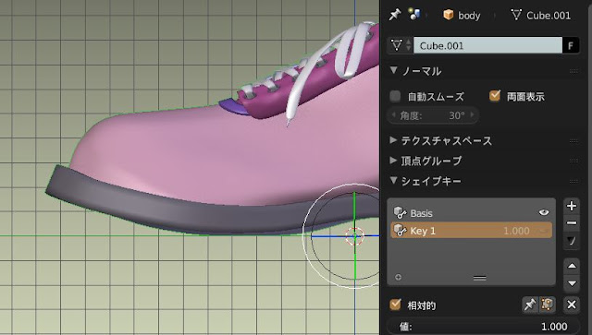The height and width of the screenshot is (335, 592).
Task: Add a new shape key with plus
Action: (572, 206)
